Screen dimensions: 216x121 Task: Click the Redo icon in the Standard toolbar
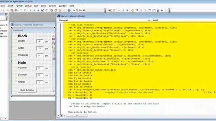point(25,10)
